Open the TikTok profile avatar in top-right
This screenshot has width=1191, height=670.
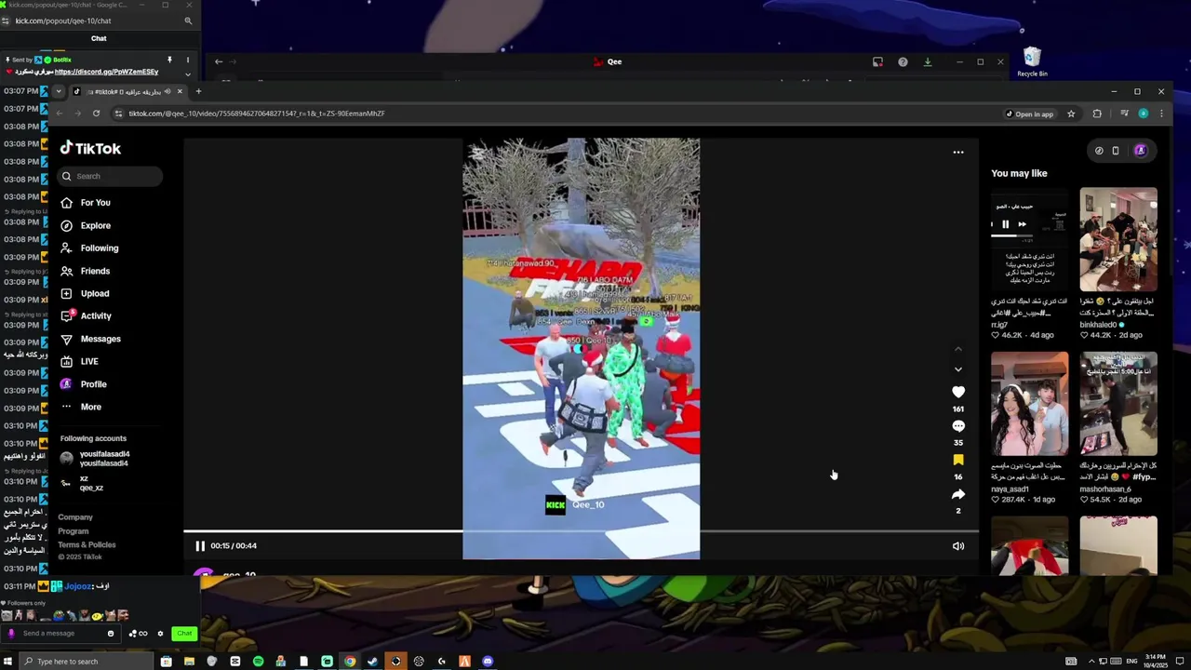coord(1140,151)
